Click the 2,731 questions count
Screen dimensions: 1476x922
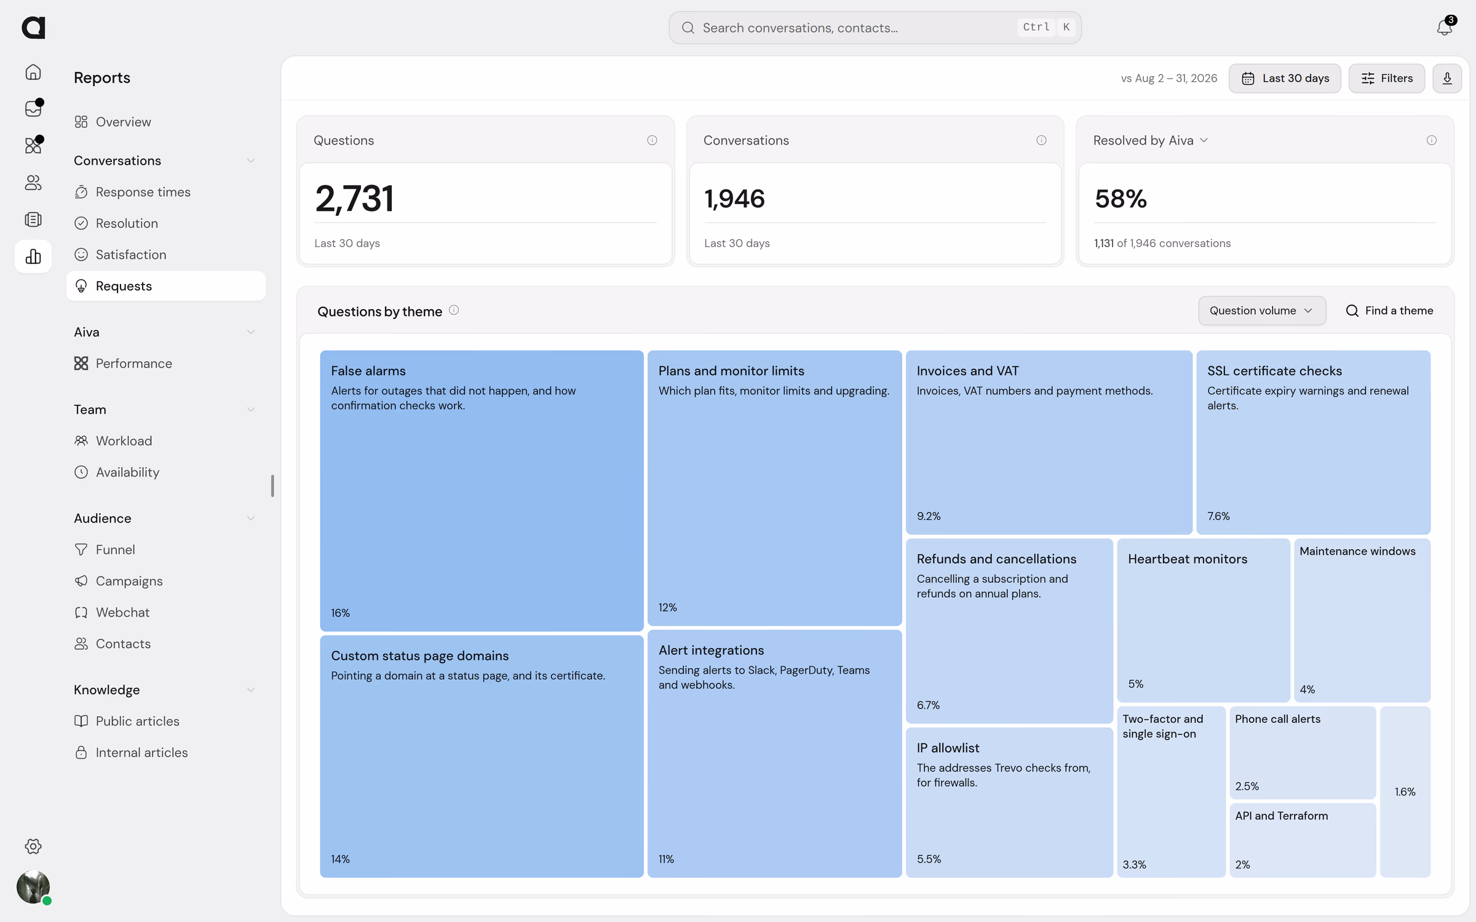pos(354,199)
